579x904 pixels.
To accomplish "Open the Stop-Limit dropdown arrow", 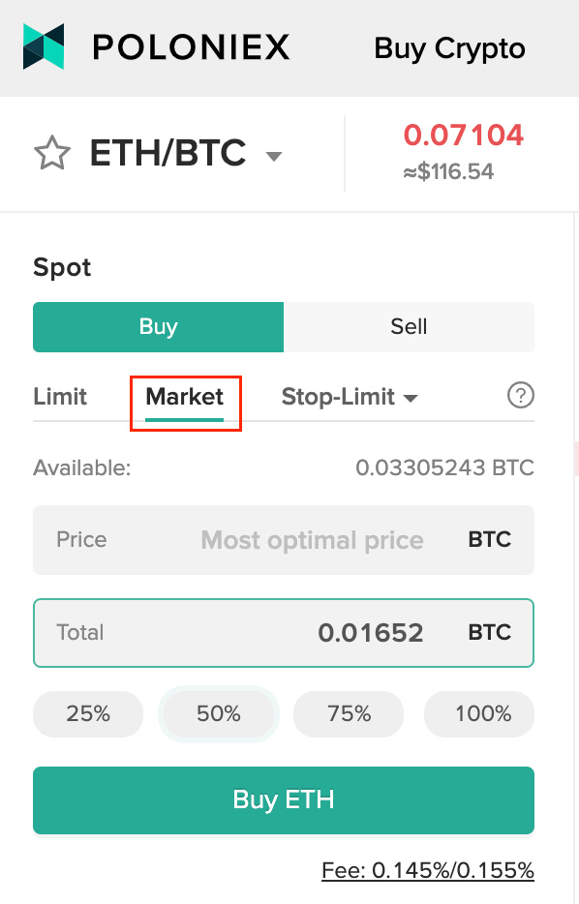I will [x=410, y=398].
